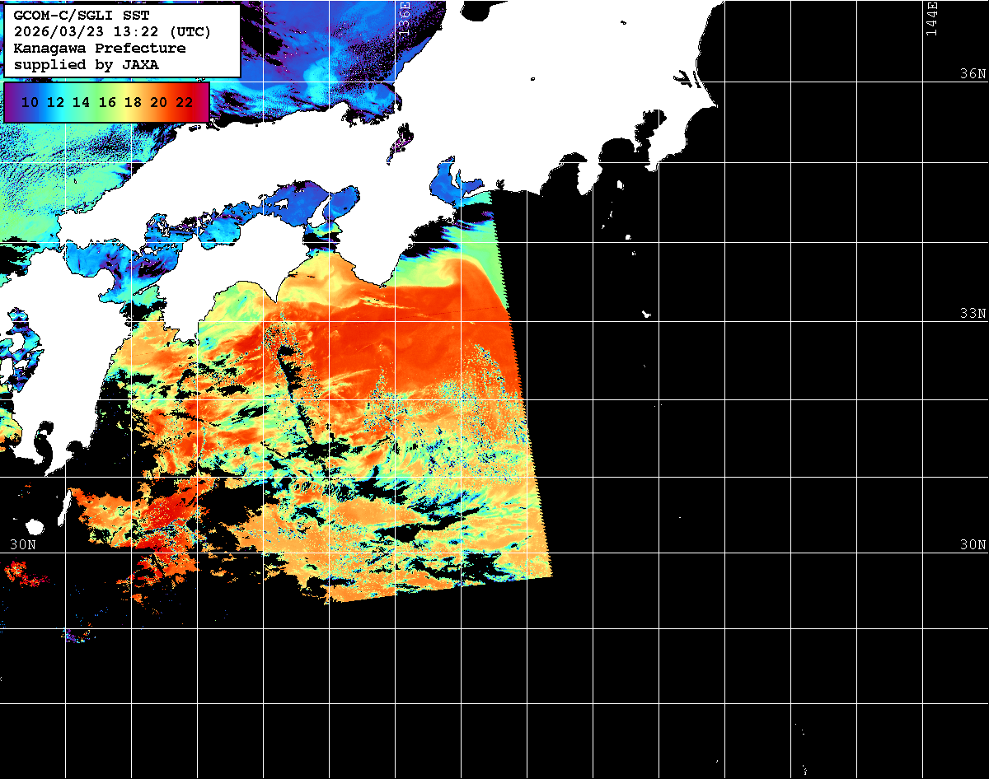This screenshot has width=989, height=779.
Task: Select the 12 degree mark on the legend
Action: click(56, 103)
